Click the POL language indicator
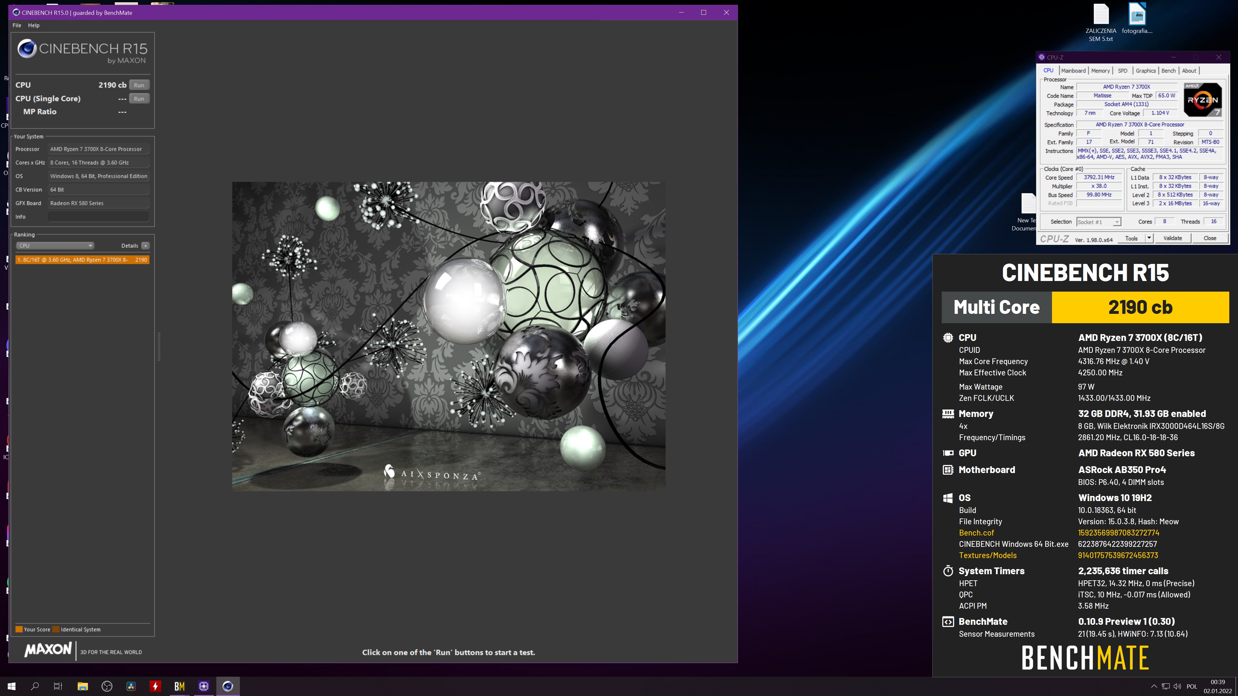Viewport: 1238px width, 696px height. (x=1192, y=687)
